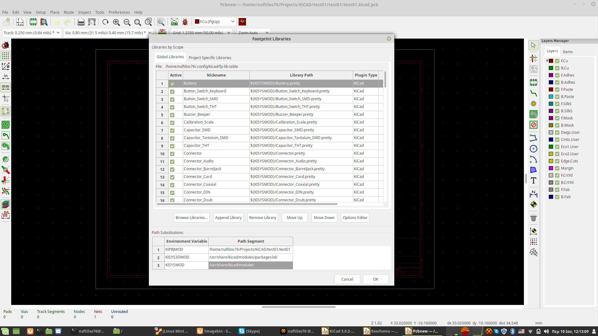Open the Route menu

click(69, 12)
